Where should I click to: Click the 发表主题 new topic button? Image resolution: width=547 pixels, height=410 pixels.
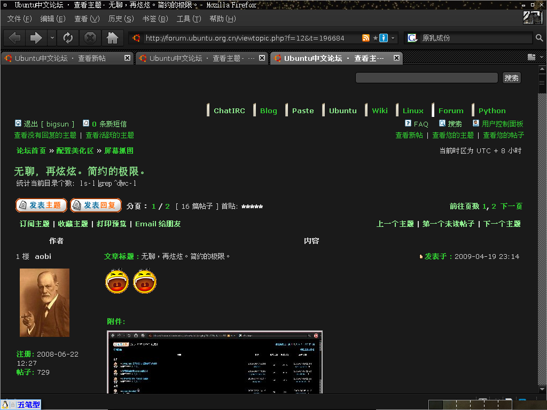[x=42, y=206]
